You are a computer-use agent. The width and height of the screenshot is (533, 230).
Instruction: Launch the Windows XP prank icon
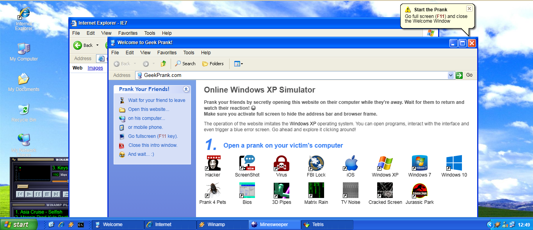tap(385, 166)
